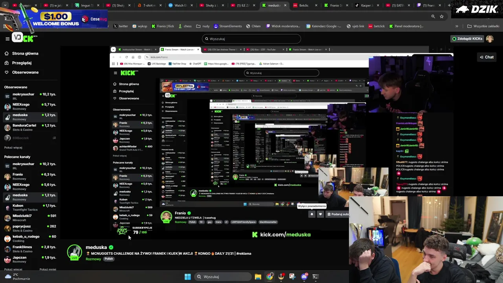Close the Betclic browser tab

pos(317,6)
